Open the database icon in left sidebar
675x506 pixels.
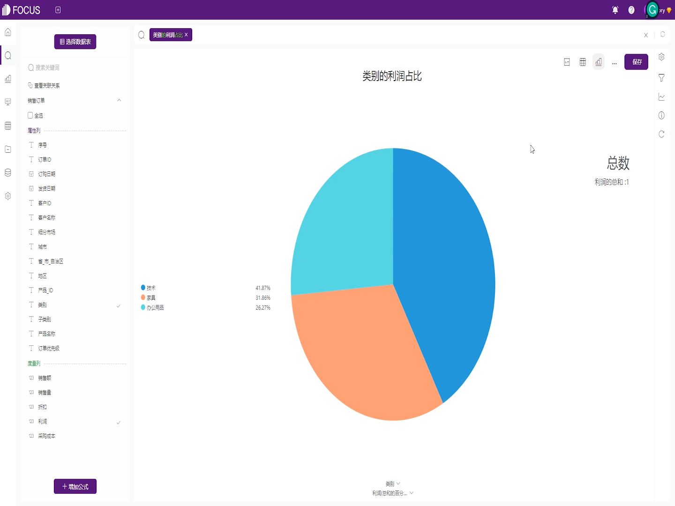(x=8, y=172)
